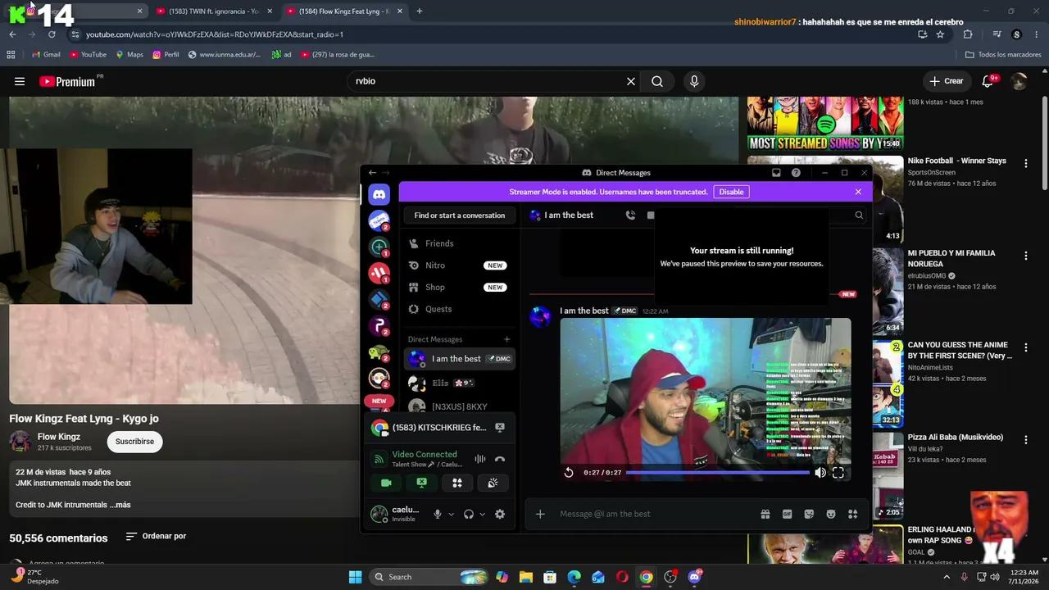Disconnect from the voice channel
This screenshot has height=590, width=1049.
pos(500,459)
